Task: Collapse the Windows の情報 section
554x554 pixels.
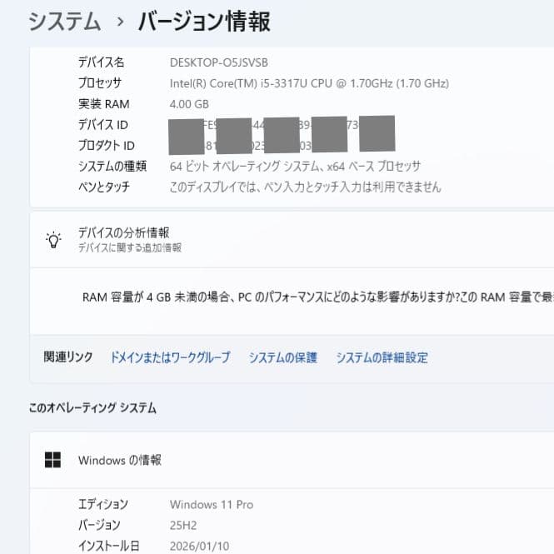Action: 292,460
